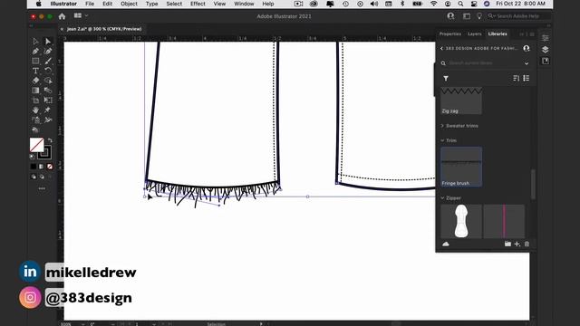Click account profile icon in title bar

coord(450,16)
